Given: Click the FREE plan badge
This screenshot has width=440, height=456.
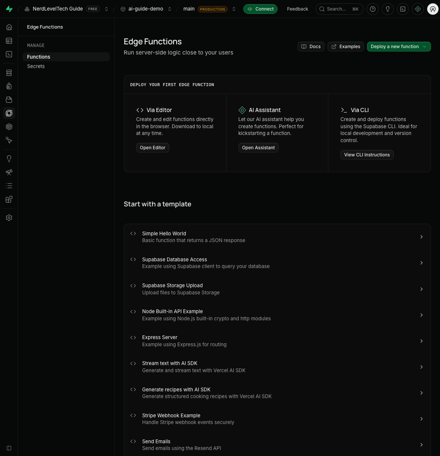Looking at the screenshot, I should tap(93, 9).
